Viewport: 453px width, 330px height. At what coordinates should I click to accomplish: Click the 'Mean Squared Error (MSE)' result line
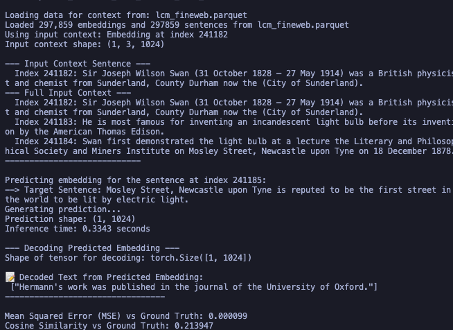click(116, 316)
